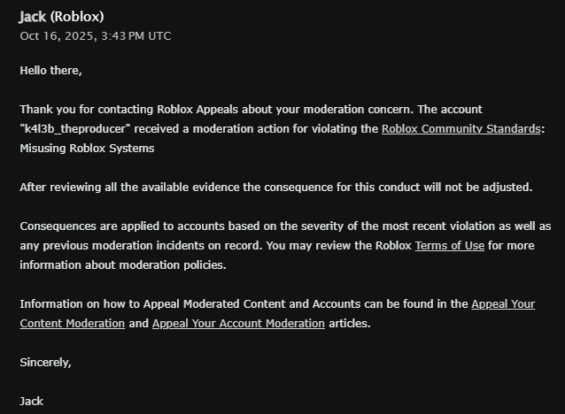Click the (Roblox) label beside sender name
565x414 pixels.
click(77, 17)
